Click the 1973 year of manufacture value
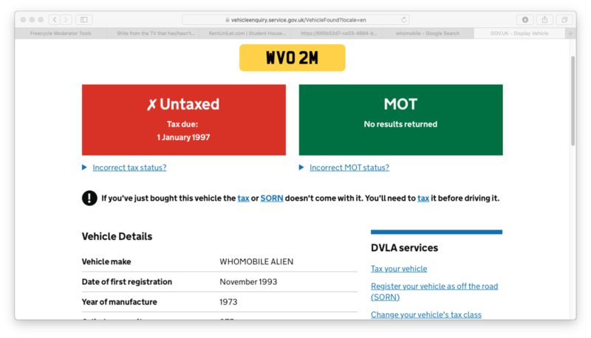 click(228, 302)
